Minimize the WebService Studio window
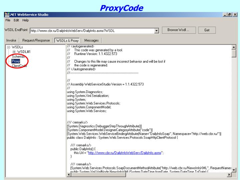Screen dimensions: 240x180 point(225,15)
